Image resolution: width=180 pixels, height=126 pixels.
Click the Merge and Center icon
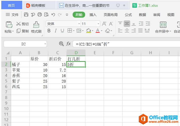click(163, 25)
